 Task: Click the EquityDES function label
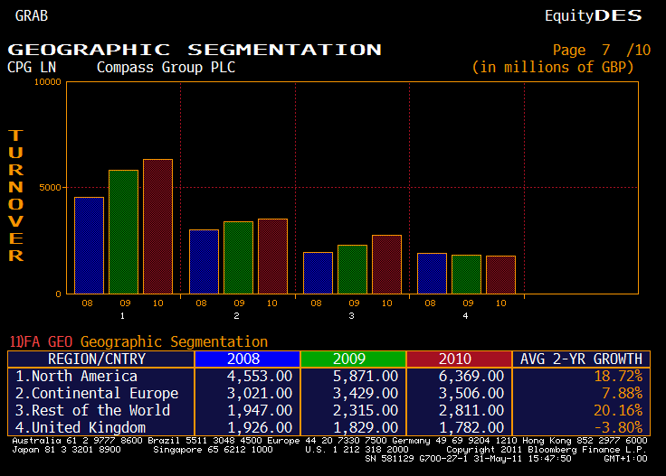pos(593,15)
